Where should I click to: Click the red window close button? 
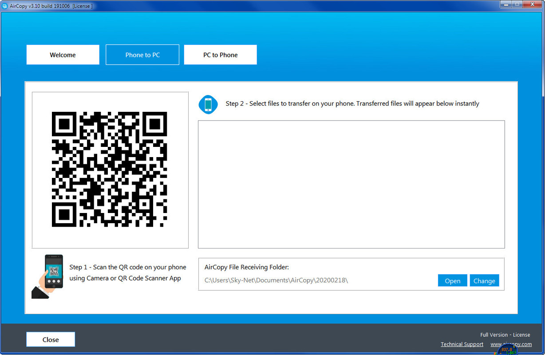(x=533, y=4)
